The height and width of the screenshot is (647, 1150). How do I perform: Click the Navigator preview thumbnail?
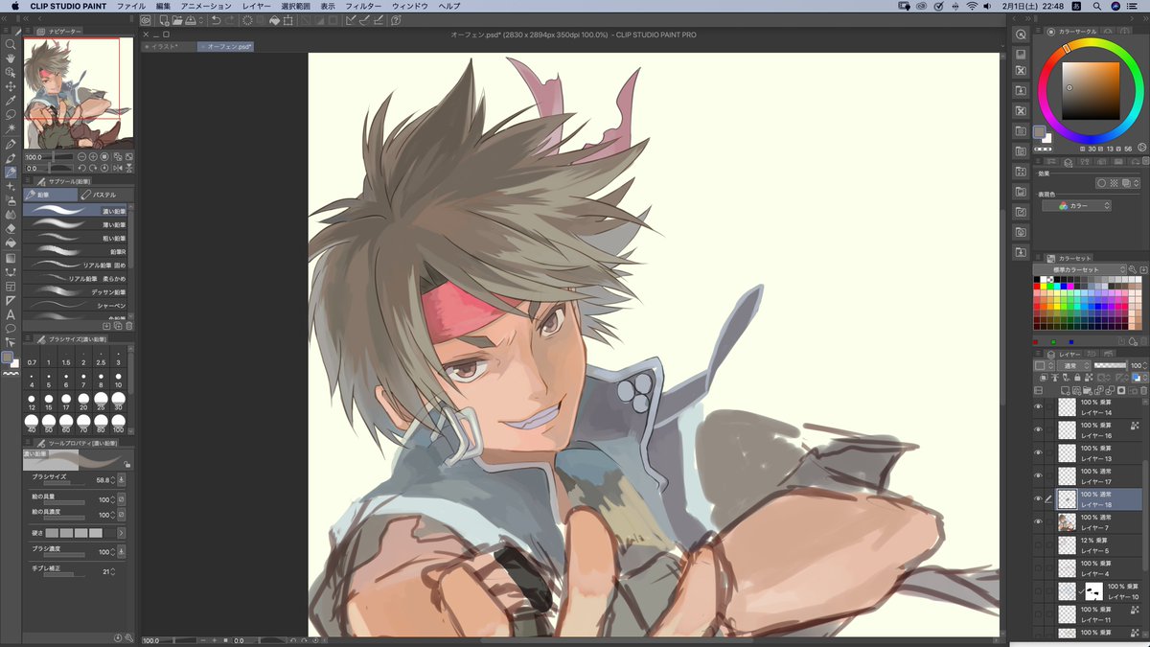point(78,93)
